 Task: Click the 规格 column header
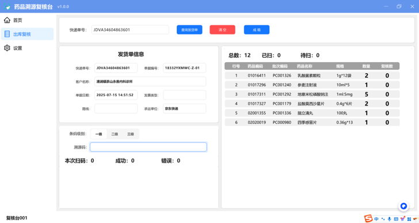coord(340,66)
